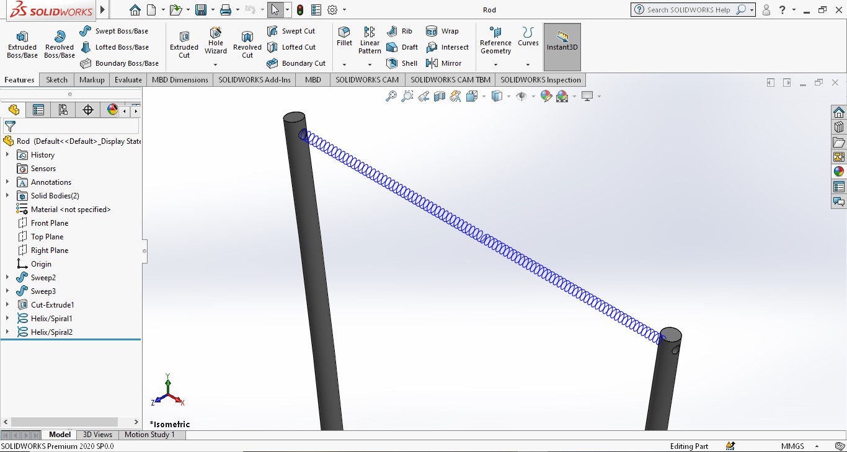Select the Extruded Cut tool
Image resolution: width=847 pixels, height=452 pixels.
coord(184,45)
